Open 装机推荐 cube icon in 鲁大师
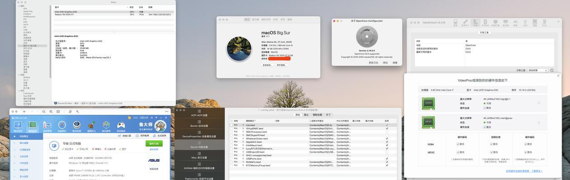Screen dimensions: 570x180 (x=106, y=126)
